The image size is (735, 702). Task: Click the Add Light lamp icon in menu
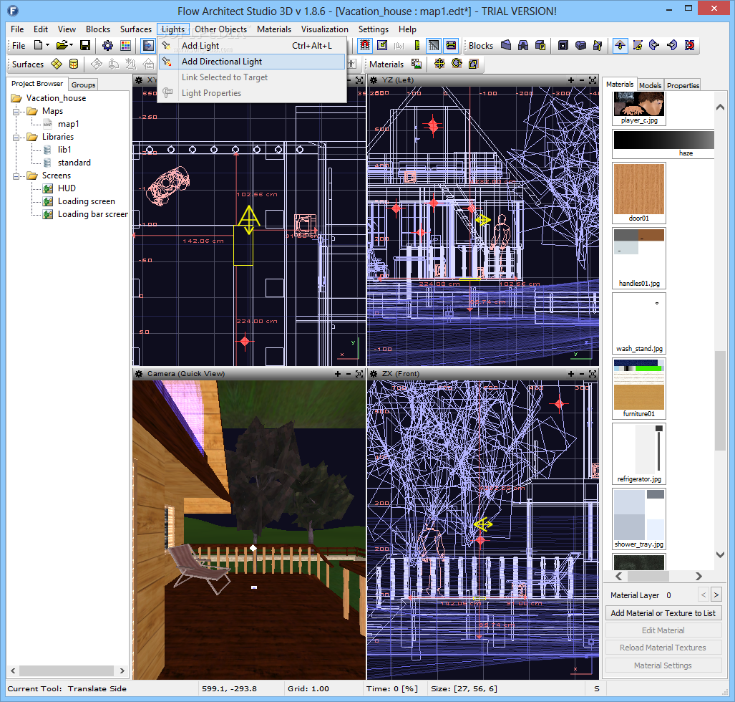point(167,46)
